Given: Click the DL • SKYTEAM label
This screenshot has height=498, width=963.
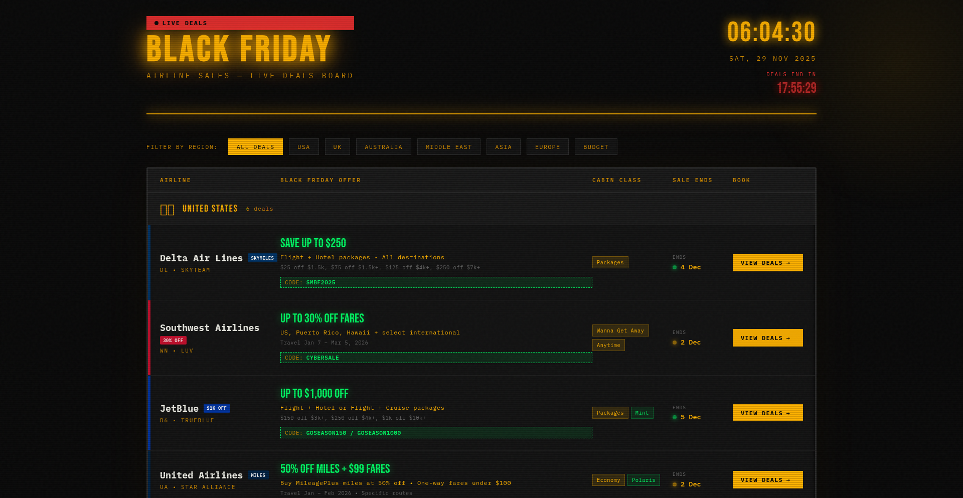Looking at the screenshot, I should pos(185,270).
